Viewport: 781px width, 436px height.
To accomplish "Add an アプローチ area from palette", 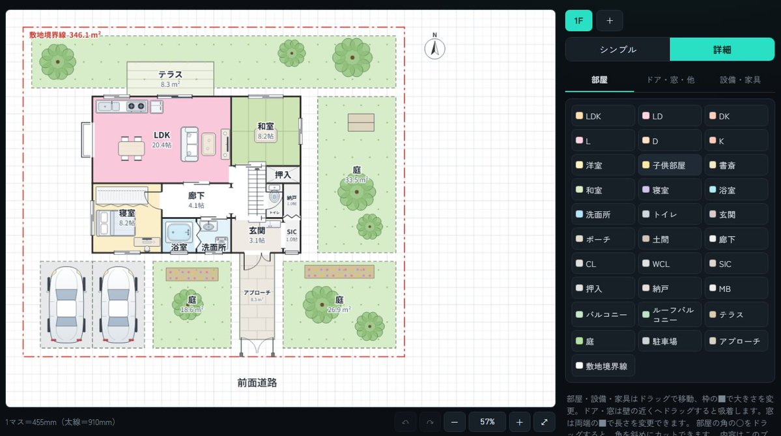I will pyautogui.click(x=736, y=341).
